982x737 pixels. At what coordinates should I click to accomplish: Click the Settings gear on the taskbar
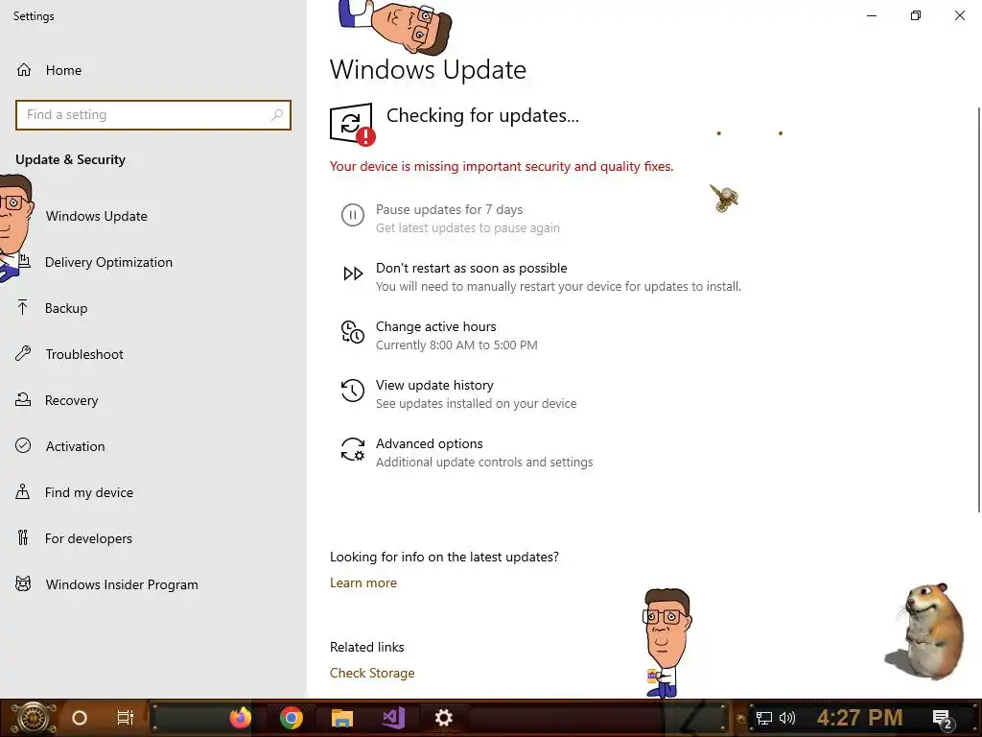443,718
